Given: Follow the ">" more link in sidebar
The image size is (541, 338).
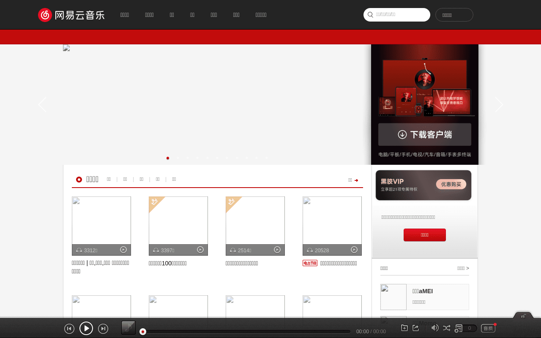Looking at the screenshot, I should coord(463,268).
